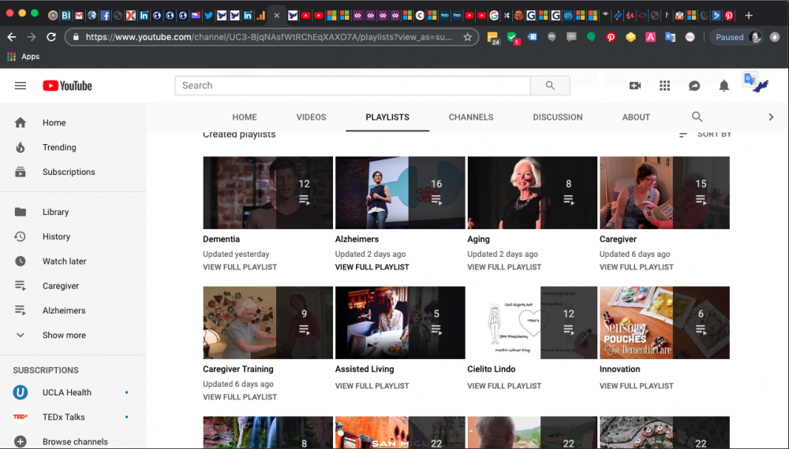Open the notifications bell
The image size is (789, 449).
click(x=724, y=86)
